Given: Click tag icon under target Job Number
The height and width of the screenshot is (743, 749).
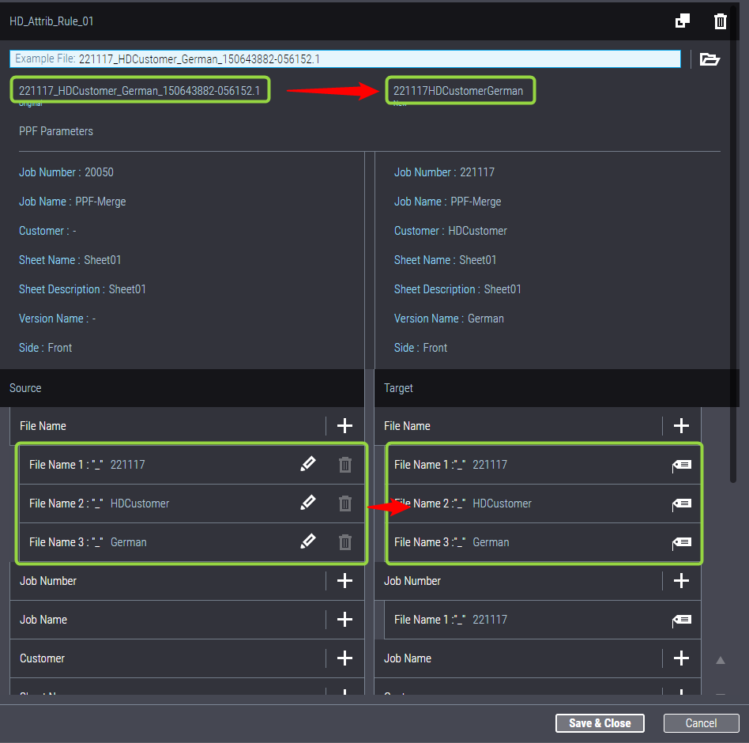Looking at the screenshot, I should pyautogui.click(x=681, y=620).
